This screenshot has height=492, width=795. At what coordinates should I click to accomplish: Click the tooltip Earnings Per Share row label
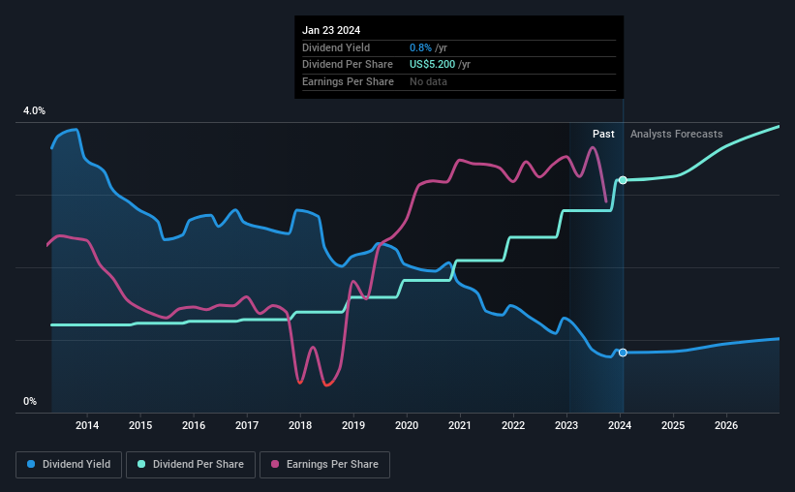click(348, 81)
